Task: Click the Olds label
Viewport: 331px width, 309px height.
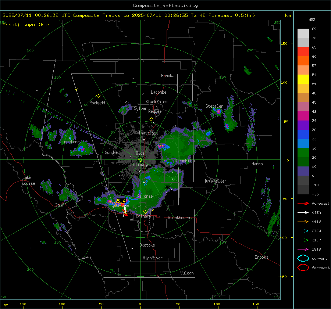Action: (x=140, y=153)
